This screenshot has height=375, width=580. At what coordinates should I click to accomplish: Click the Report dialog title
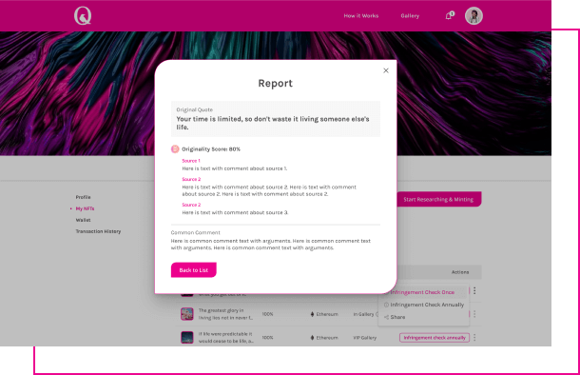pos(275,84)
